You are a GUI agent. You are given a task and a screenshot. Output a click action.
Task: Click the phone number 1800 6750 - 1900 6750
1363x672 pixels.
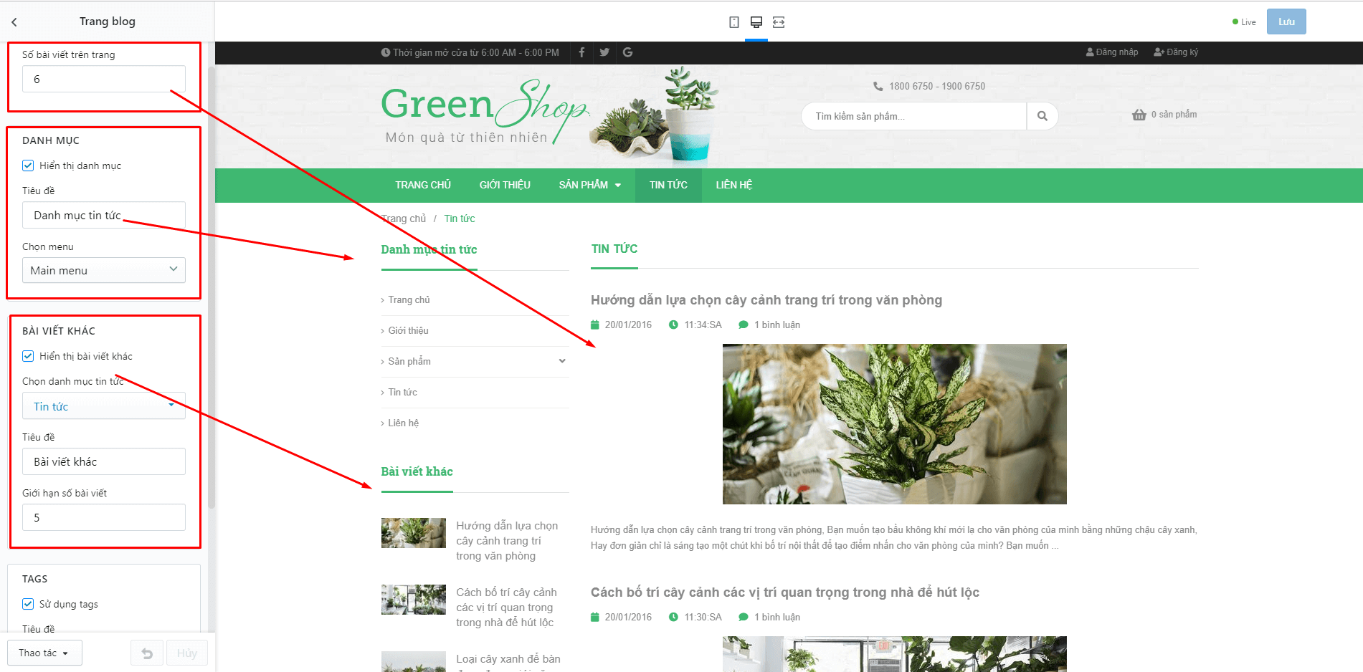coord(937,86)
